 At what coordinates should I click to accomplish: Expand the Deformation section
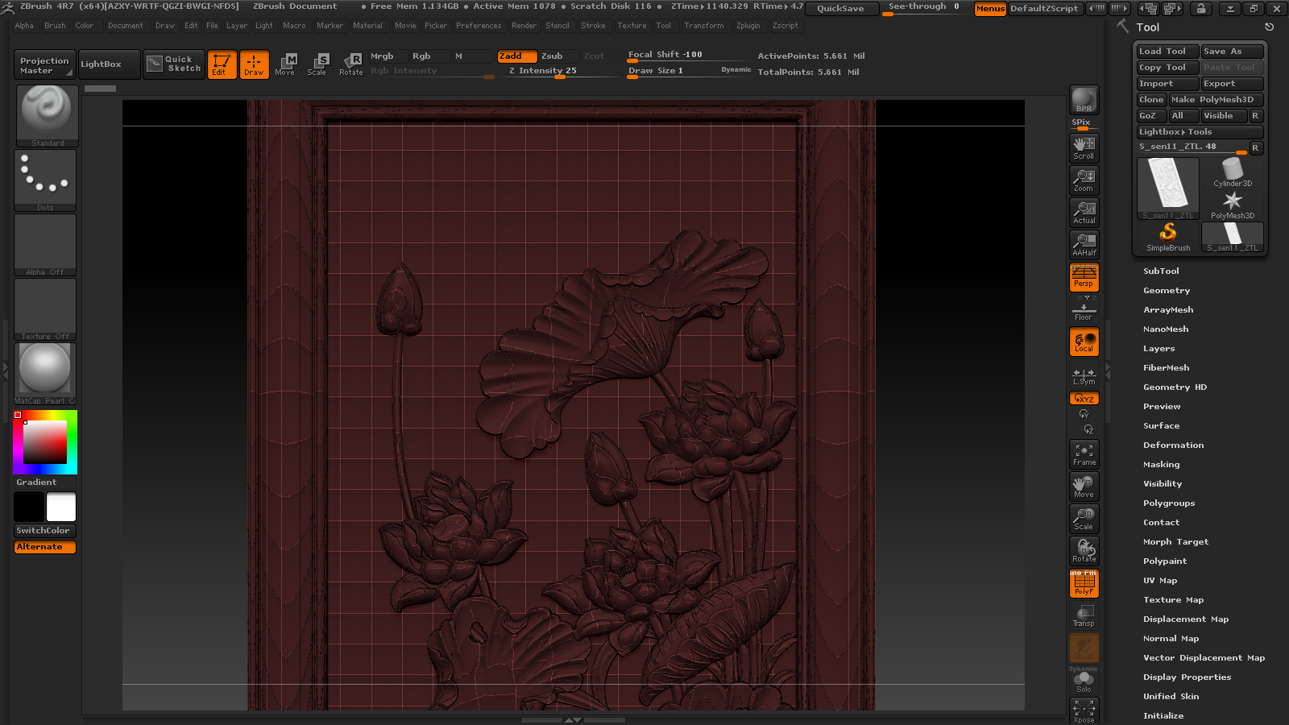pos(1173,445)
